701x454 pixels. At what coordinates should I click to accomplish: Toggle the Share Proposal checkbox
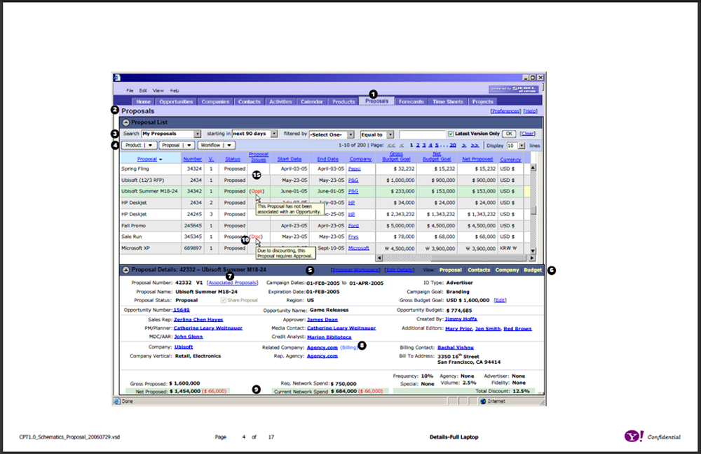tap(223, 299)
